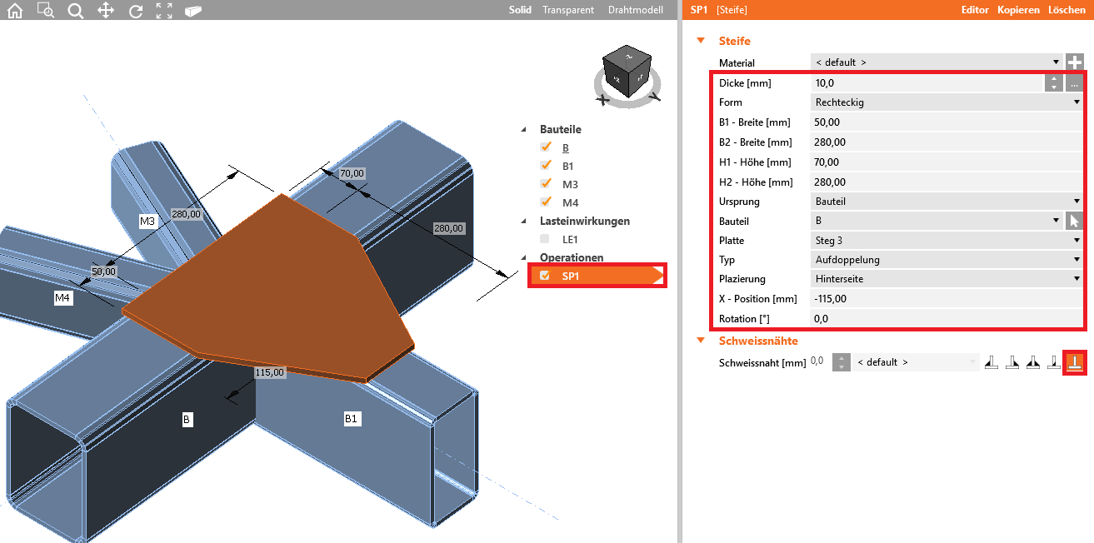Toggle the M3 member checkbox
Screen dimensions: 1094x543
point(546,183)
